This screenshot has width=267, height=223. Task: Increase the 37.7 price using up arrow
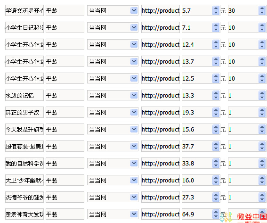(216, 144)
